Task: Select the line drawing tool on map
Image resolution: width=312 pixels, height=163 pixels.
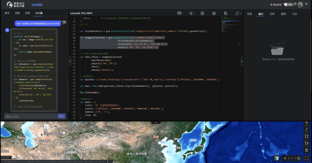Action: click(307, 129)
